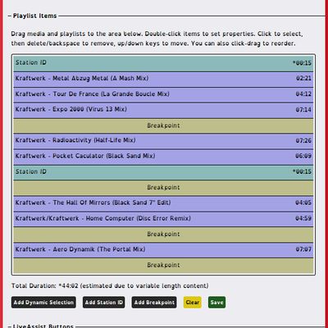This screenshot has width=328, height=328.
Task: Select Kraftwerk - The Hall Of Mirrors track
Action: (163, 204)
